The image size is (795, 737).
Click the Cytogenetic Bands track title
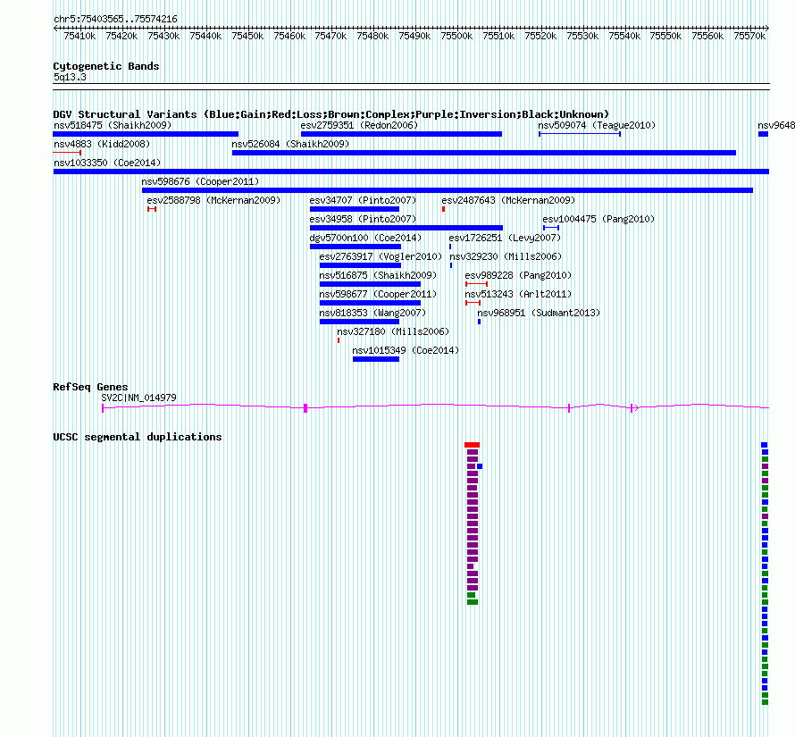coord(106,66)
